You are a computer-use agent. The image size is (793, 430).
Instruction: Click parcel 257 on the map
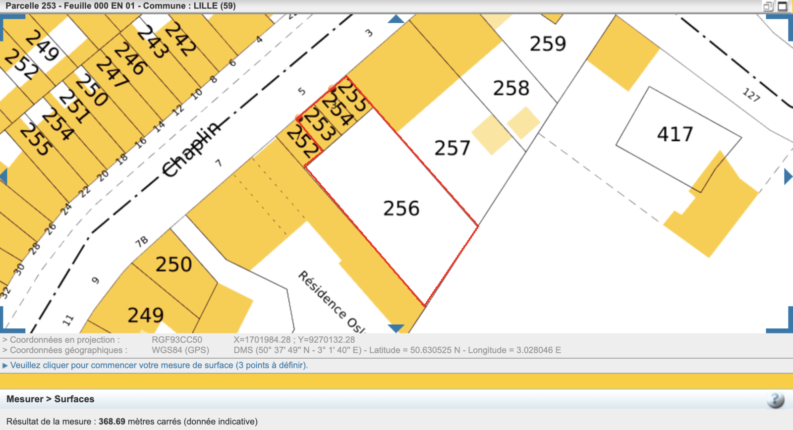click(x=452, y=148)
